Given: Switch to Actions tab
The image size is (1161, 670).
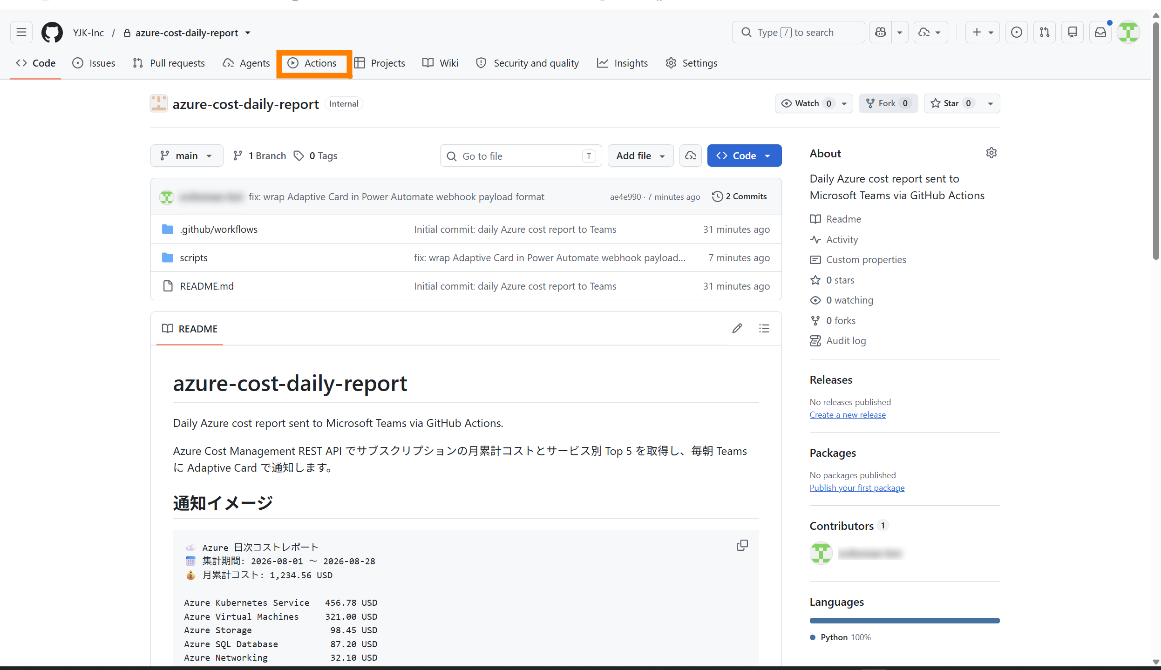Looking at the screenshot, I should coord(312,63).
